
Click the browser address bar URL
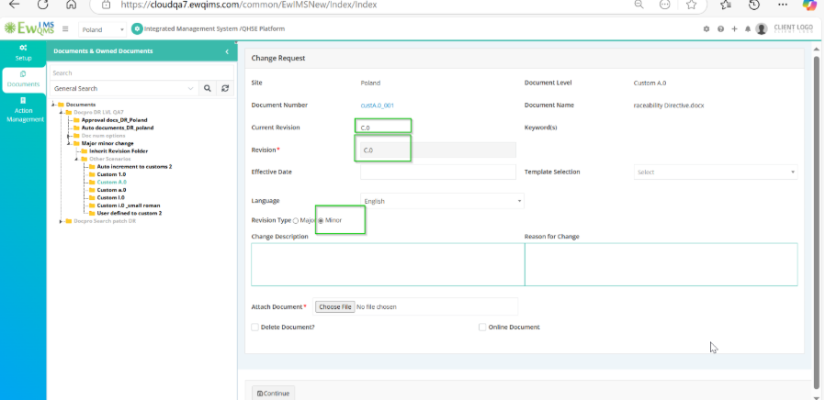[248, 5]
